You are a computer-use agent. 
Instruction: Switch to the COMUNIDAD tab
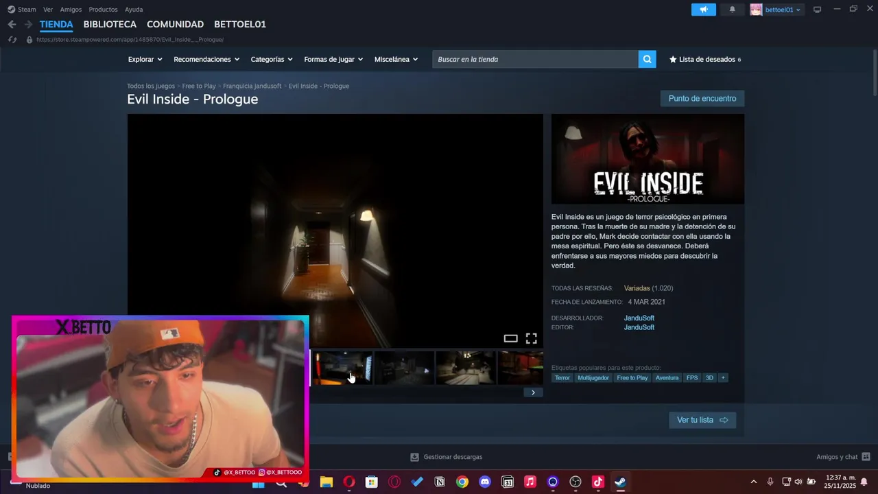pyautogui.click(x=175, y=24)
